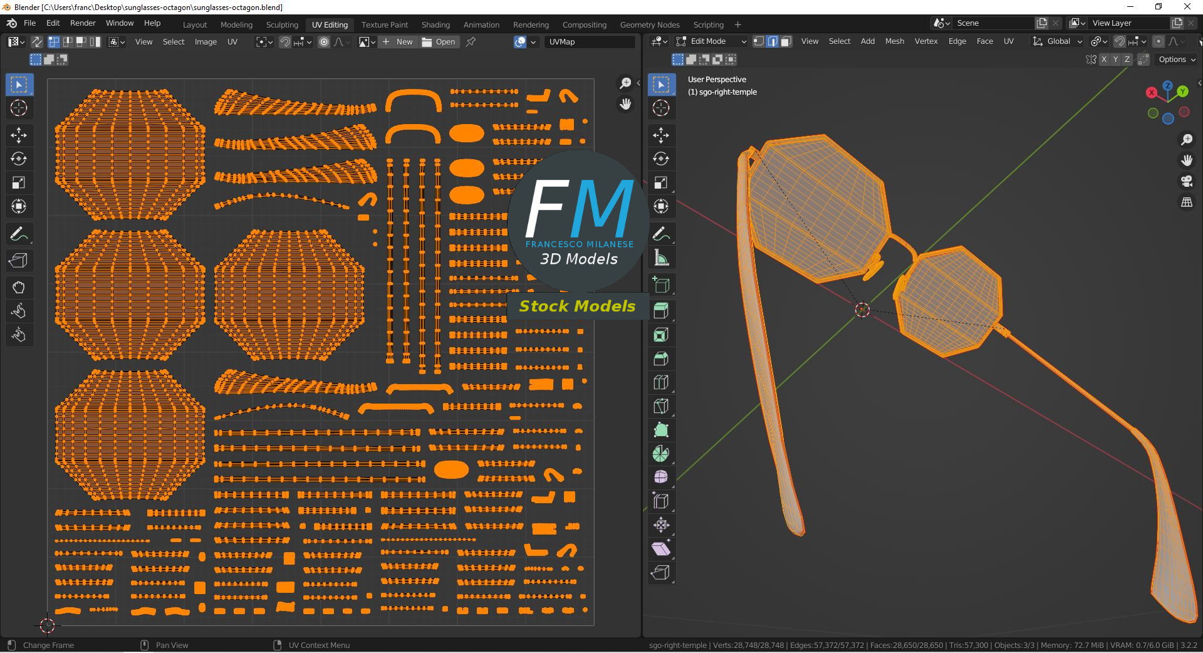Select the Inset Faces tool

[660, 335]
